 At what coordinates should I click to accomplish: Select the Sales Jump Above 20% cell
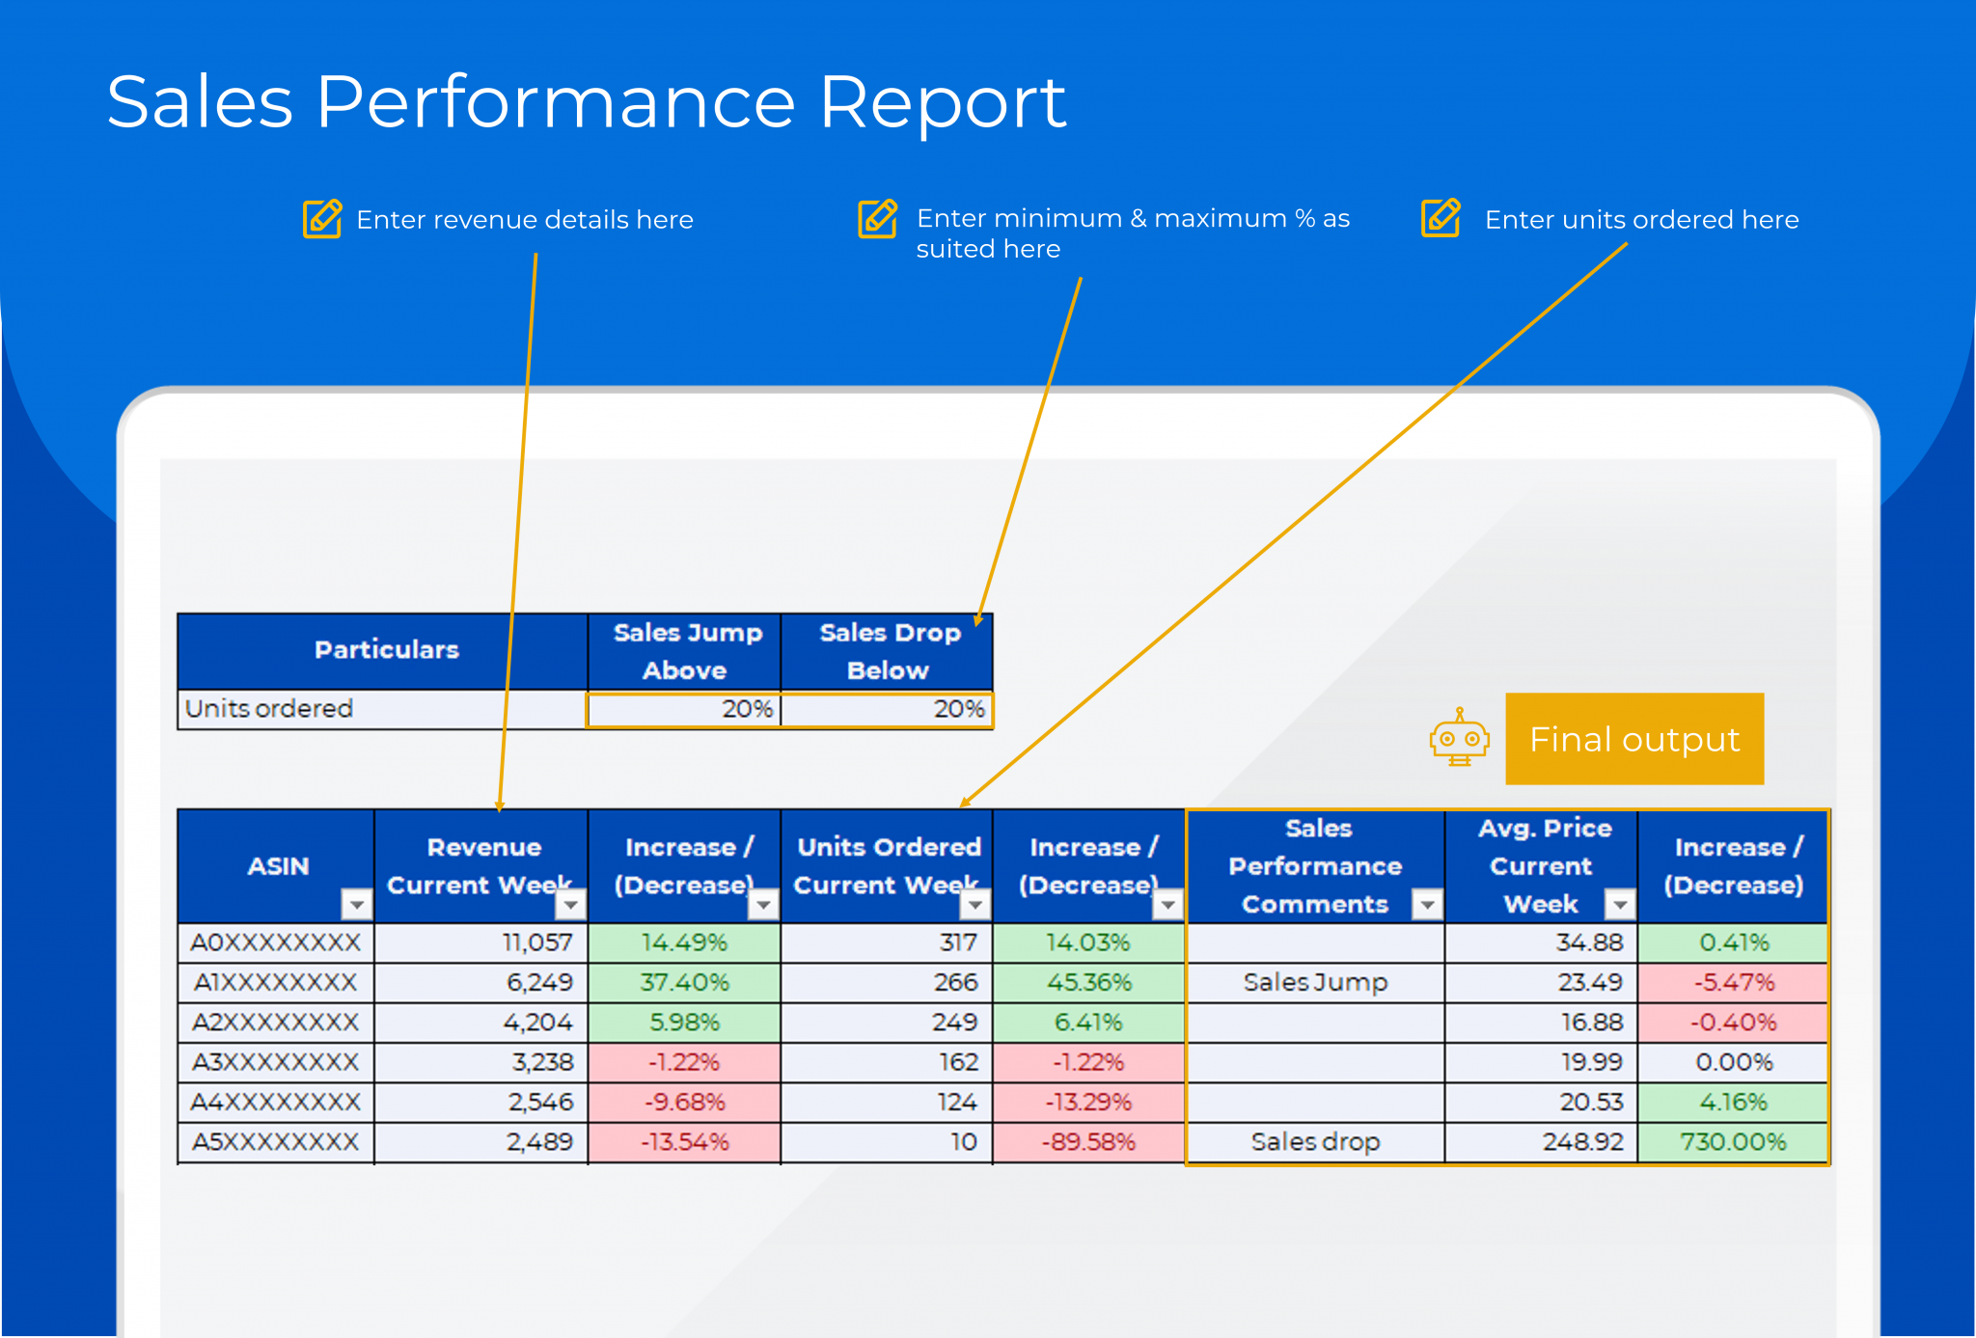(684, 710)
